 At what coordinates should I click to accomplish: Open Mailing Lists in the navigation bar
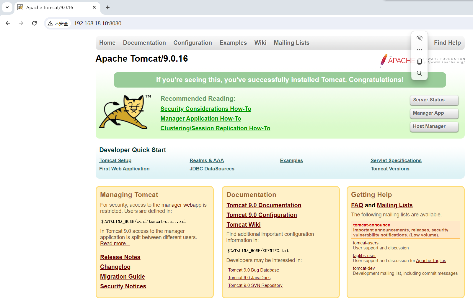[x=291, y=43]
